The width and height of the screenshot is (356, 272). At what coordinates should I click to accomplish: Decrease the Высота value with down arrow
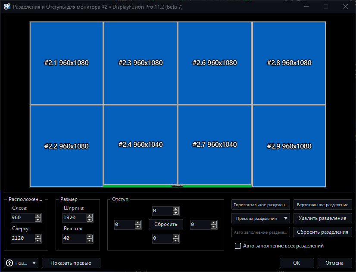click(89, 241)
